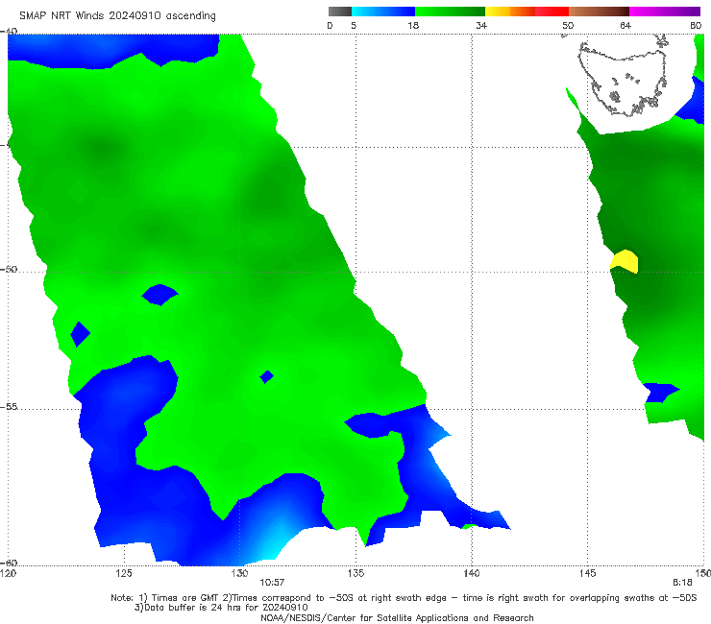711x624 pixels.
Task: Click the note line starting 'Note: 1) Times are GMT'
Action: [x=404, y=598]
